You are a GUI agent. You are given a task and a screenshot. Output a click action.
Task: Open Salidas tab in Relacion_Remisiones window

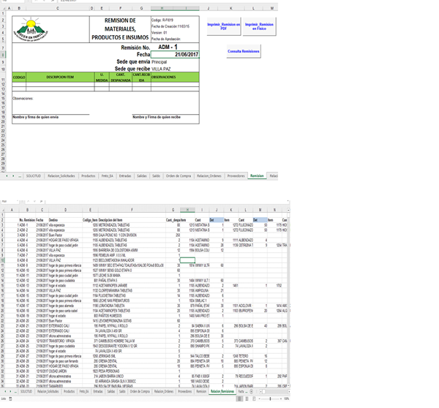(111, 391)
